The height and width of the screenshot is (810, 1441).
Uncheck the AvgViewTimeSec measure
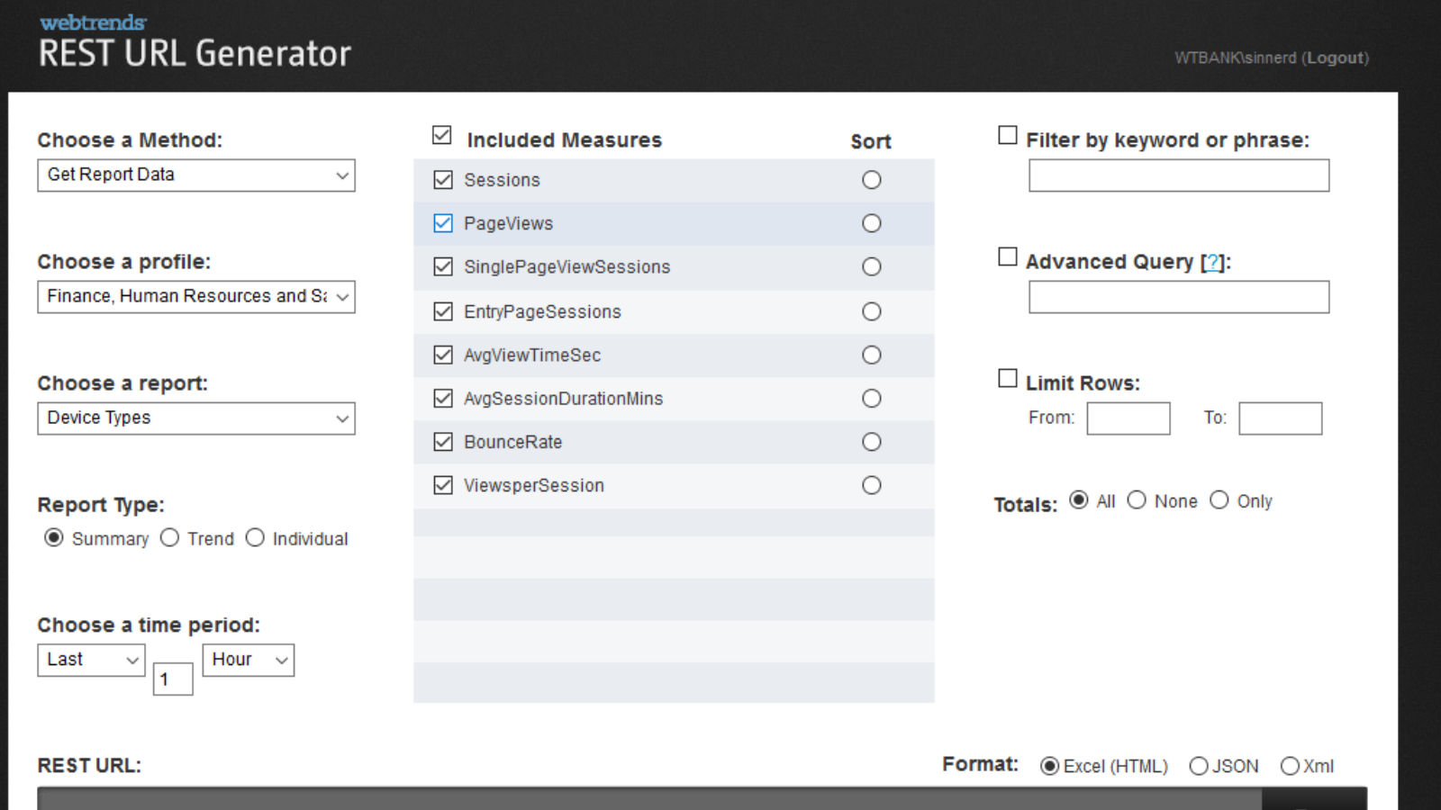point(443,355)
